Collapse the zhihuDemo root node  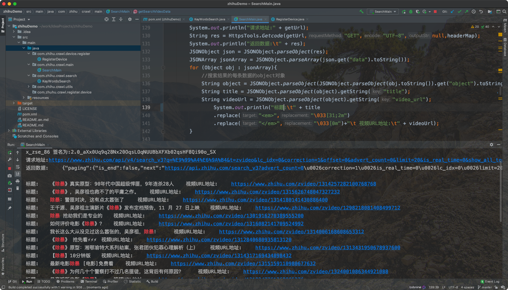tap(9, 26)
